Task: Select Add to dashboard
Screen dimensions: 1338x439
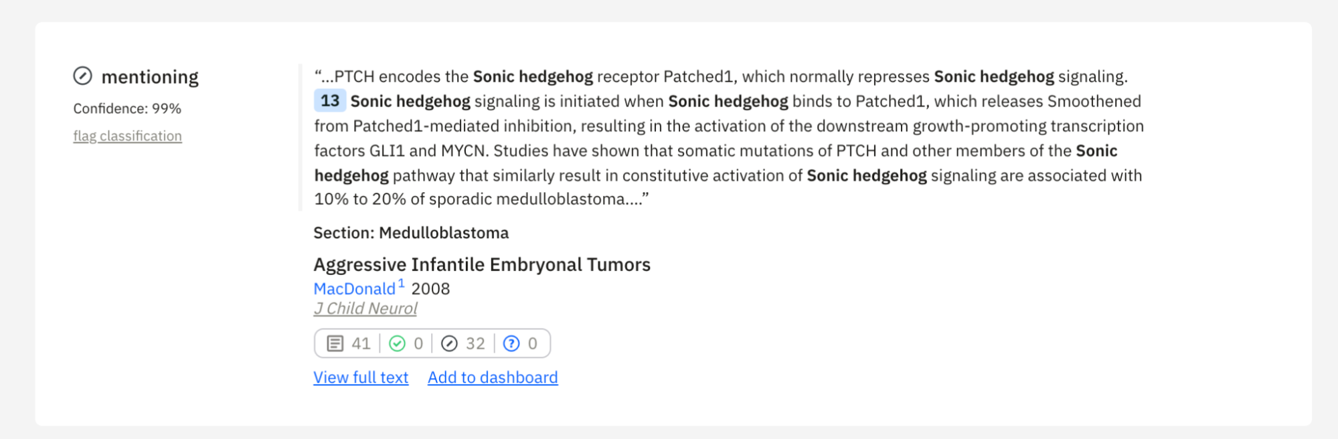Action: [x=492, y=377]
